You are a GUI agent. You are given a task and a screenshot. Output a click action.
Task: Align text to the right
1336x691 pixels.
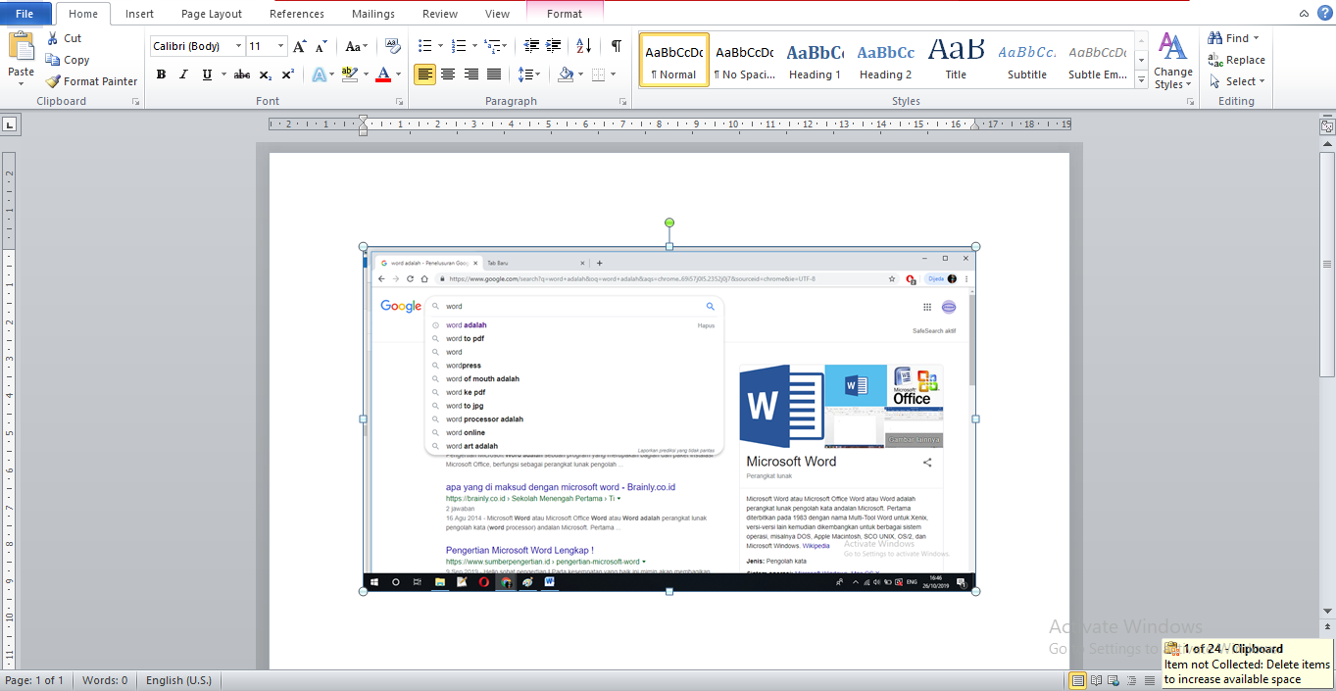[471, 74]
